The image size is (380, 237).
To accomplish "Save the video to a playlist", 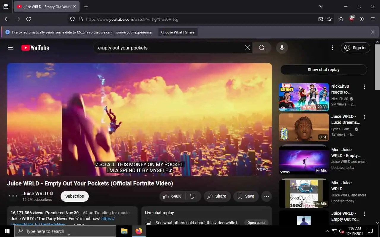I will pyautogui.click(x=246, y=196).
